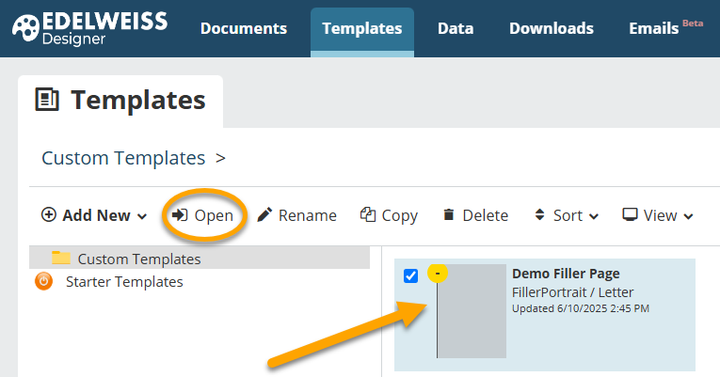This screenshot has width=720, height=377.
Task: Click the Edelweiss Designer palette logo
Action: (25, 28)
